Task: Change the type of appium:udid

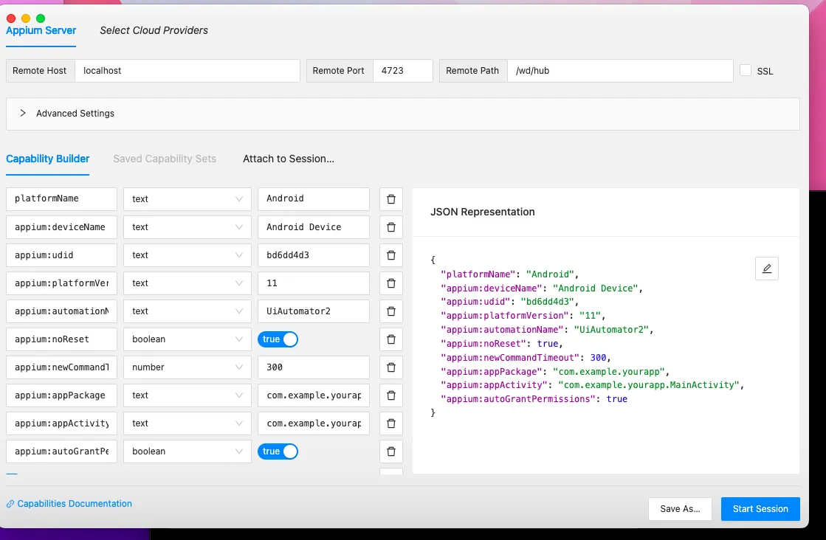Action: (187, 255)
